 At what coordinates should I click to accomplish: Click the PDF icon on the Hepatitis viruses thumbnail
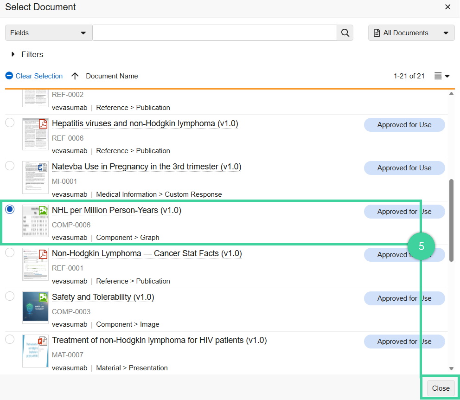tap(43, 124)
